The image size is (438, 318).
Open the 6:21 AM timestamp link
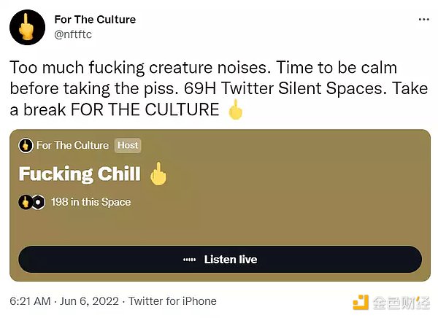click(x=30, y=301)
